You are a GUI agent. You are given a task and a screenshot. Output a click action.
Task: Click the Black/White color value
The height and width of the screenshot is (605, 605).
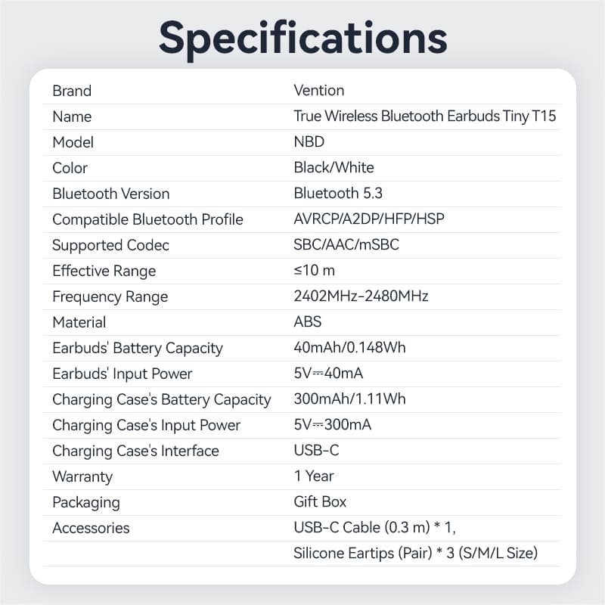pyautogui.click(x=334, y=168)
